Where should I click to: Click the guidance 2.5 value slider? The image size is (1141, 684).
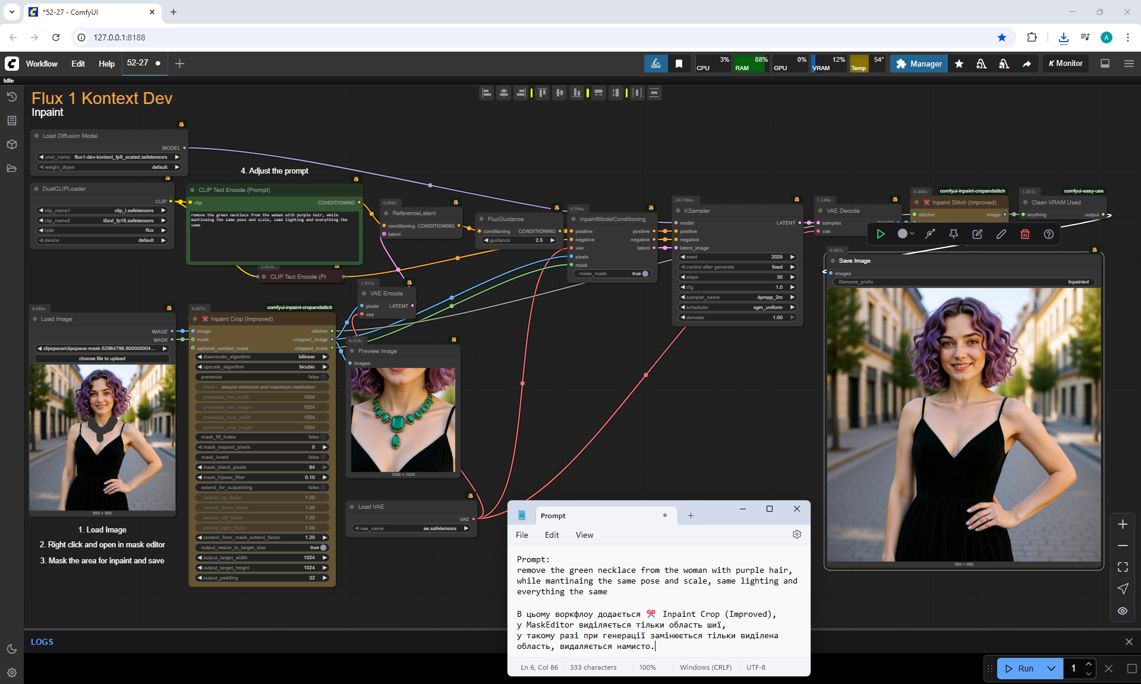pyautogui.click(x=520, y=240)
